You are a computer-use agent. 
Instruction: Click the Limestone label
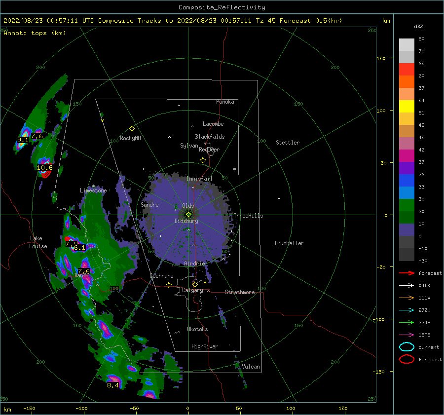click(x=93, y=190)
